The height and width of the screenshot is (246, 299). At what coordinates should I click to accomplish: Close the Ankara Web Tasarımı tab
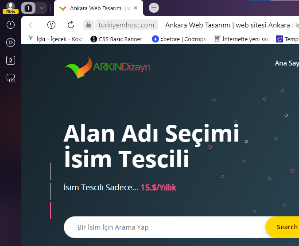(136, 8)
